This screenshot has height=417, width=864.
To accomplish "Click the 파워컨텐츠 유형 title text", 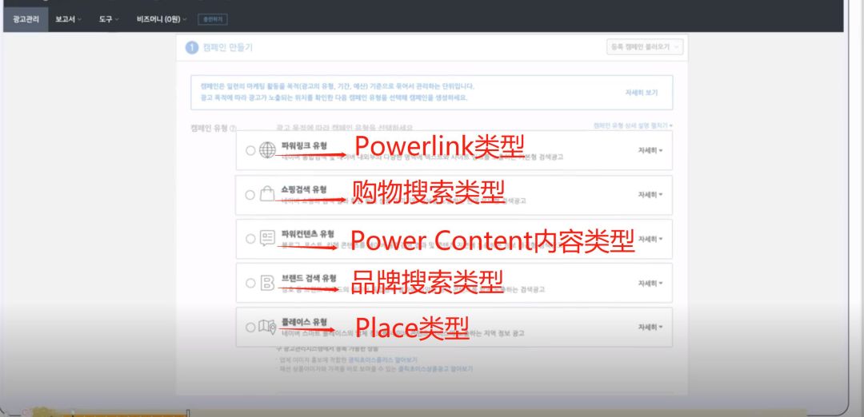I will tap(307, 234).
